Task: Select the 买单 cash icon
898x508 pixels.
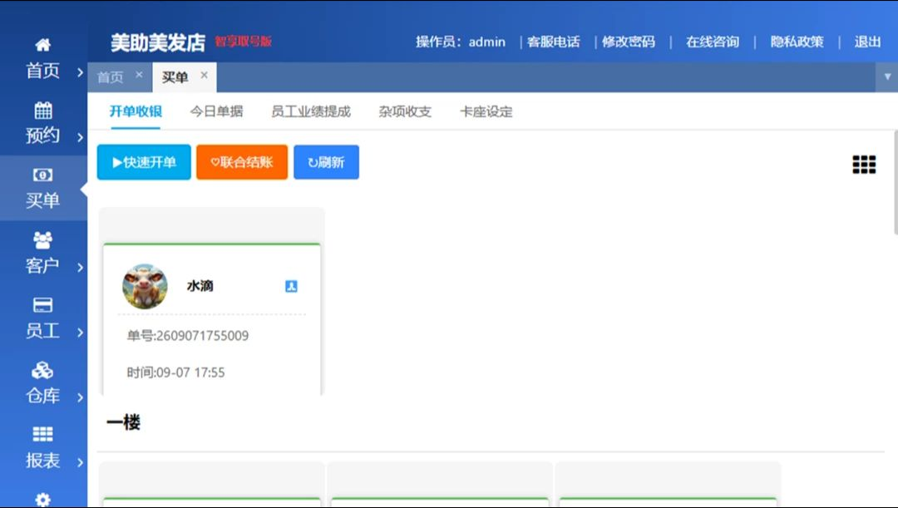Action: [43, 175]
